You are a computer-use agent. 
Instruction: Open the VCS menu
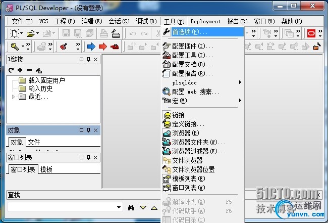[x=43, y=21]
